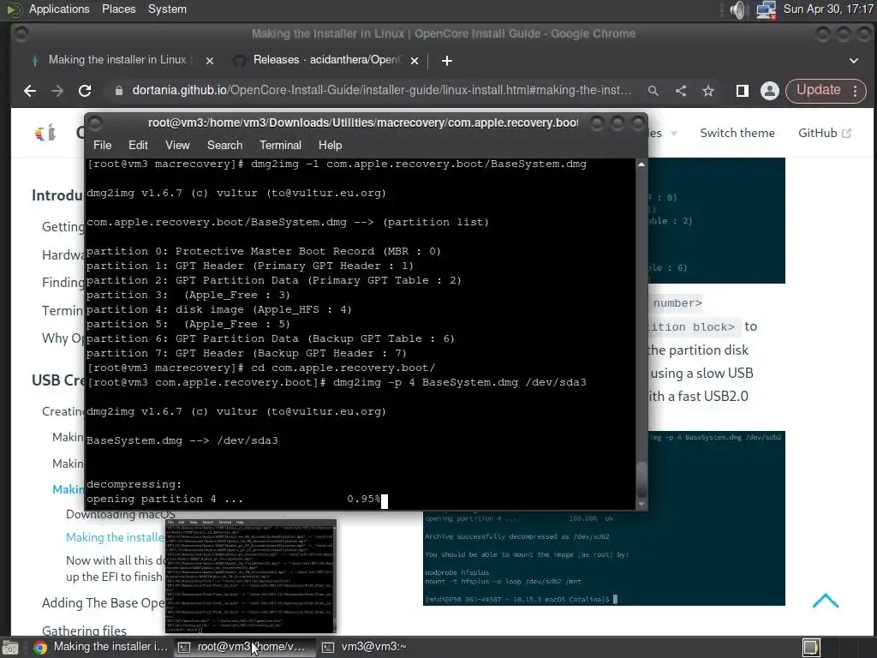Click the share page icon
The height and width of the screenshot is (658, 877).
coord(681,91)
